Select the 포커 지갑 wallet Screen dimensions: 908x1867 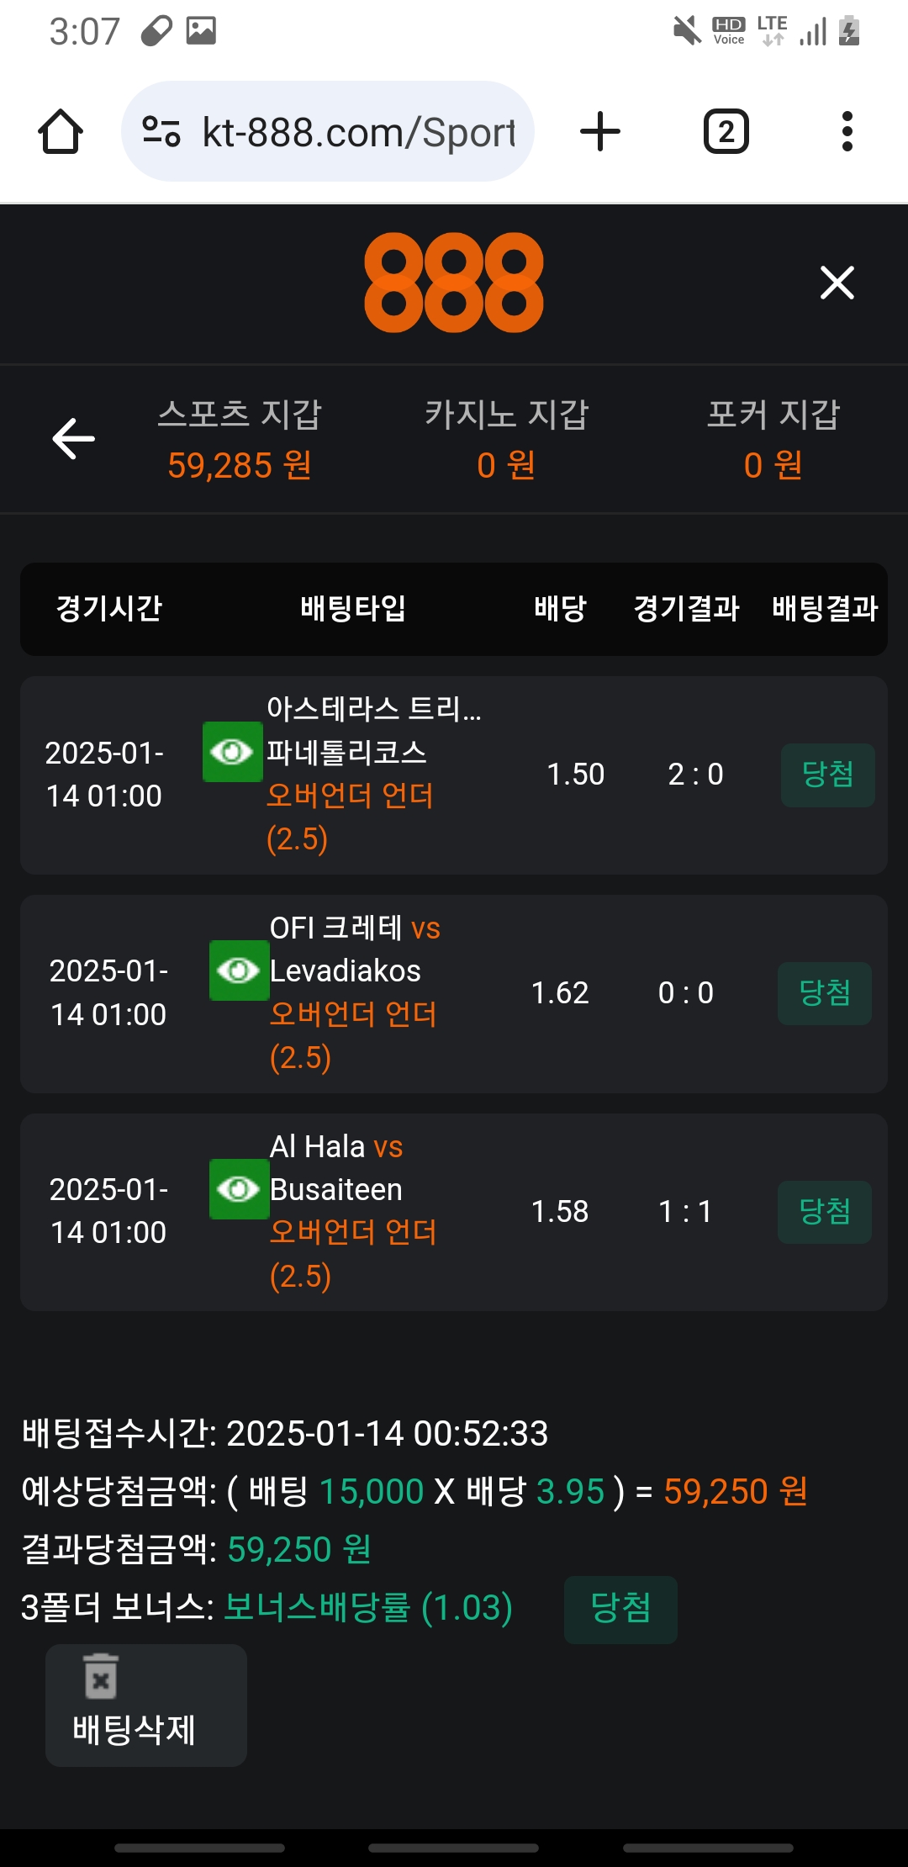pos(773,439)
